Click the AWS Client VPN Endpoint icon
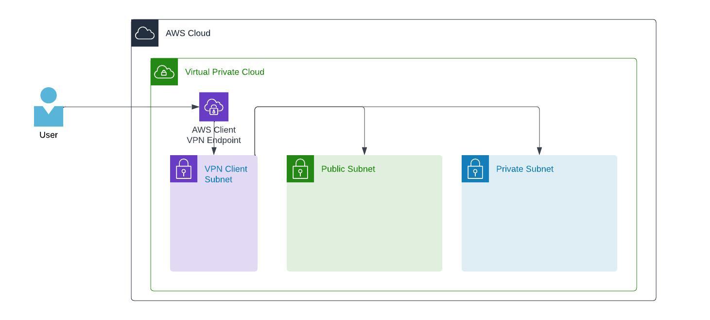 pyautogui.click(x=214, y=106)
